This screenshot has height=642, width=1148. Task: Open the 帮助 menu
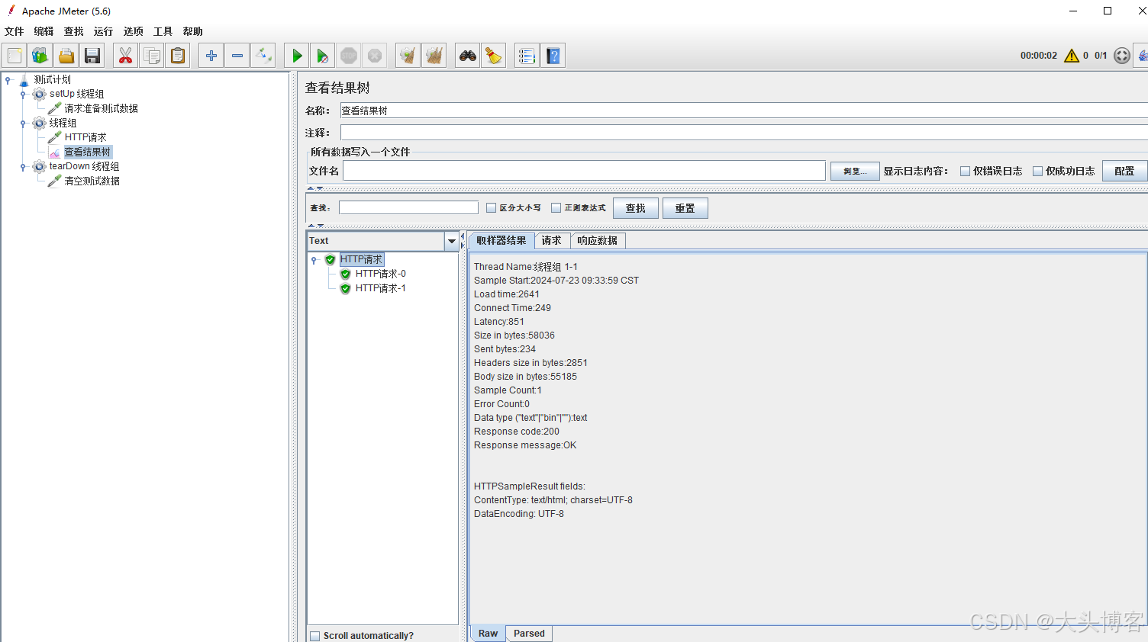(193, 31)
